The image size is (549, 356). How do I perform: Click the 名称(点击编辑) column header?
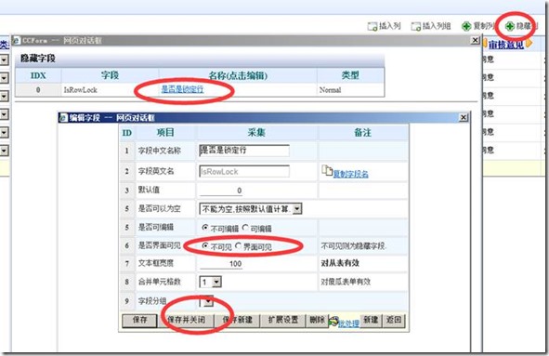(238, 75)
